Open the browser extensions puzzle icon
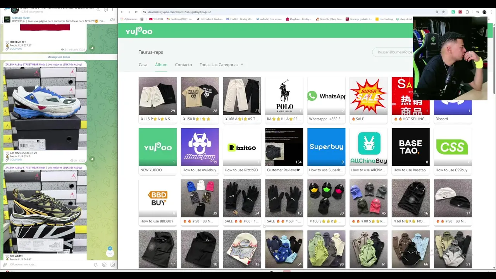 click(467, 12)
